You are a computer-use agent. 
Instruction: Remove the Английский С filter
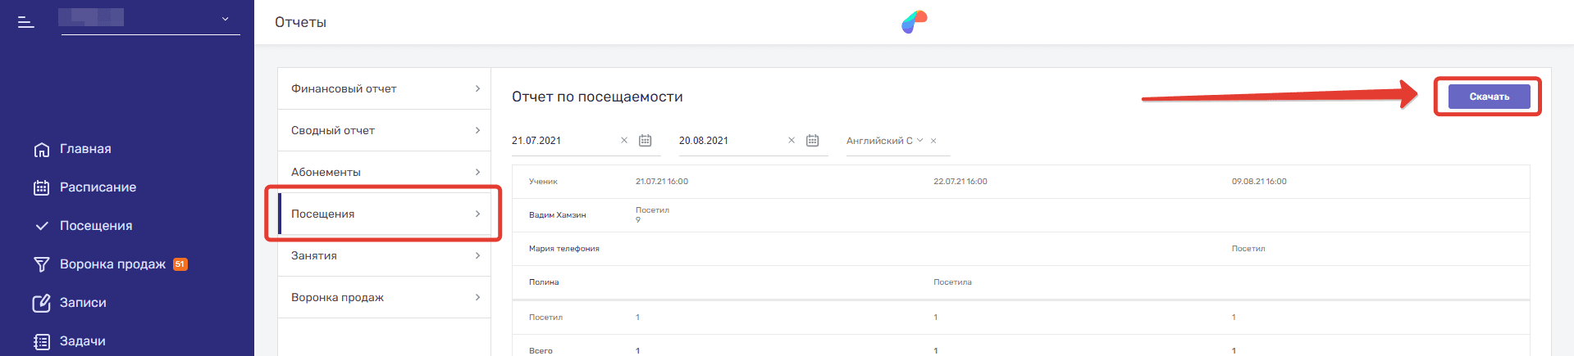click(933, 141)
